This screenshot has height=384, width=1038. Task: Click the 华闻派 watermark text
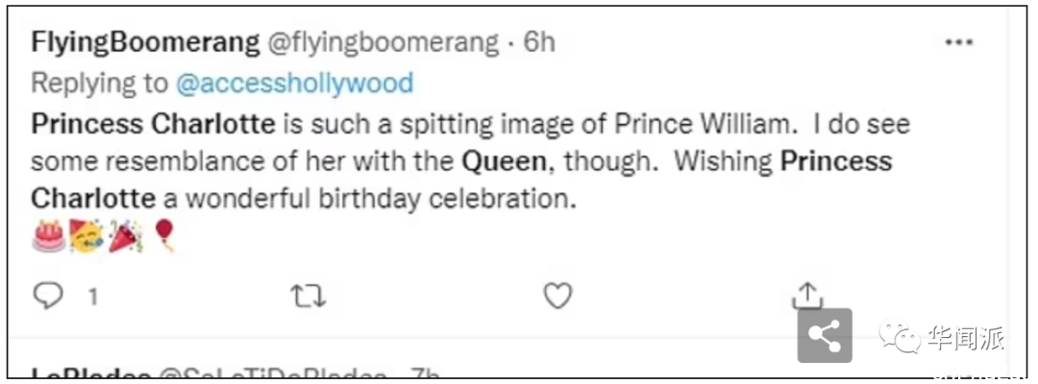(966, 338)
